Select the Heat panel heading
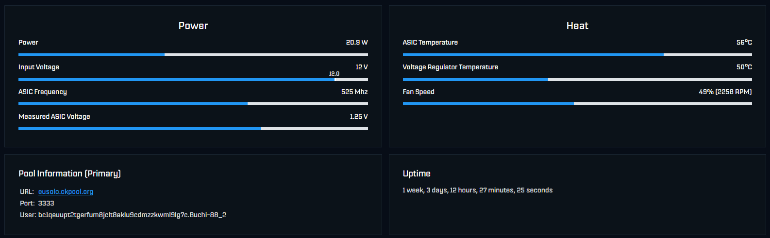 577,26
